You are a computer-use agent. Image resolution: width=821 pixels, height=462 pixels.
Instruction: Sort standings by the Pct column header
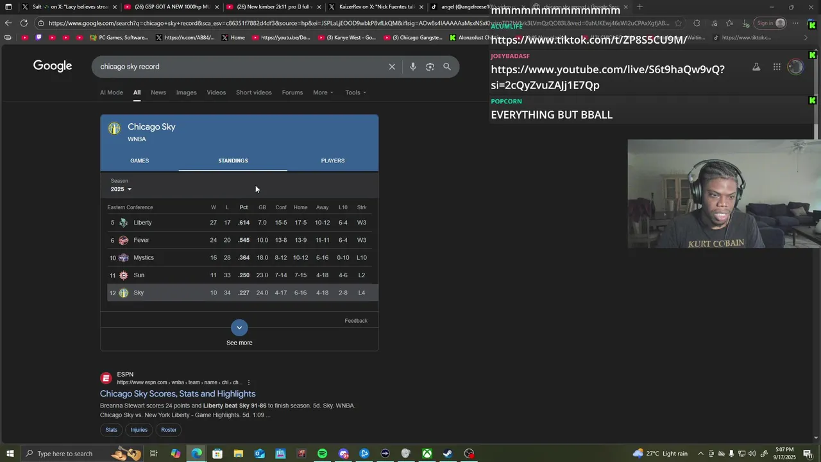coord(244,207)
